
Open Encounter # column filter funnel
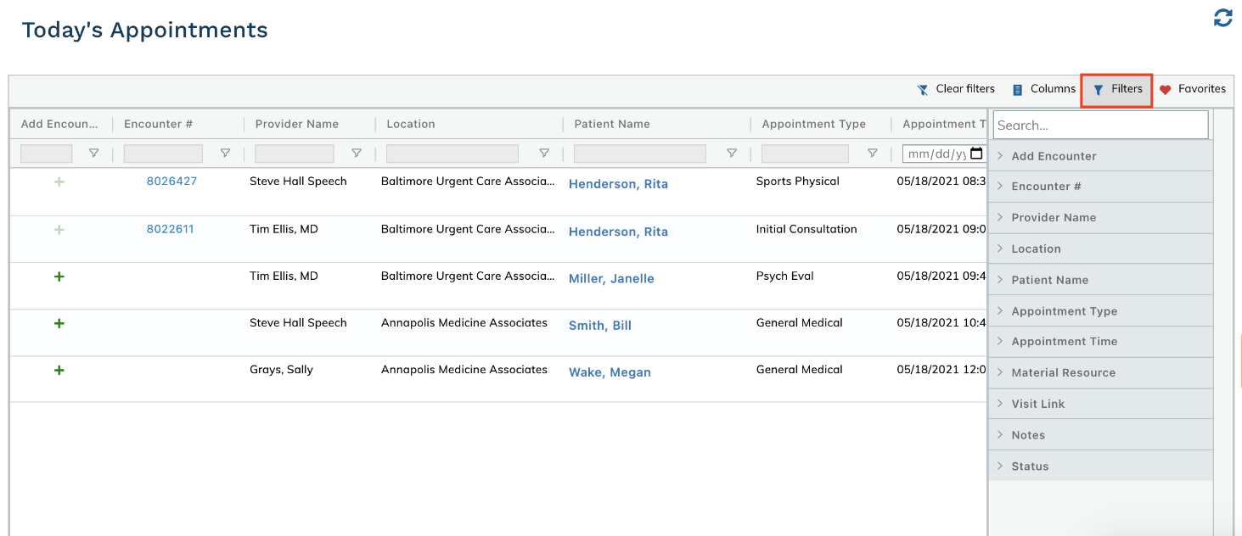225,154
